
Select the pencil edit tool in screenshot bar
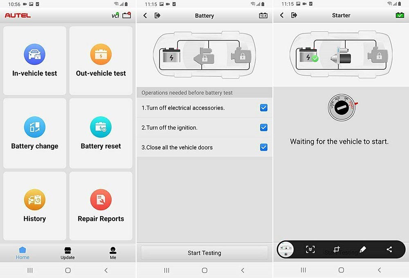[x=363, y=249]
